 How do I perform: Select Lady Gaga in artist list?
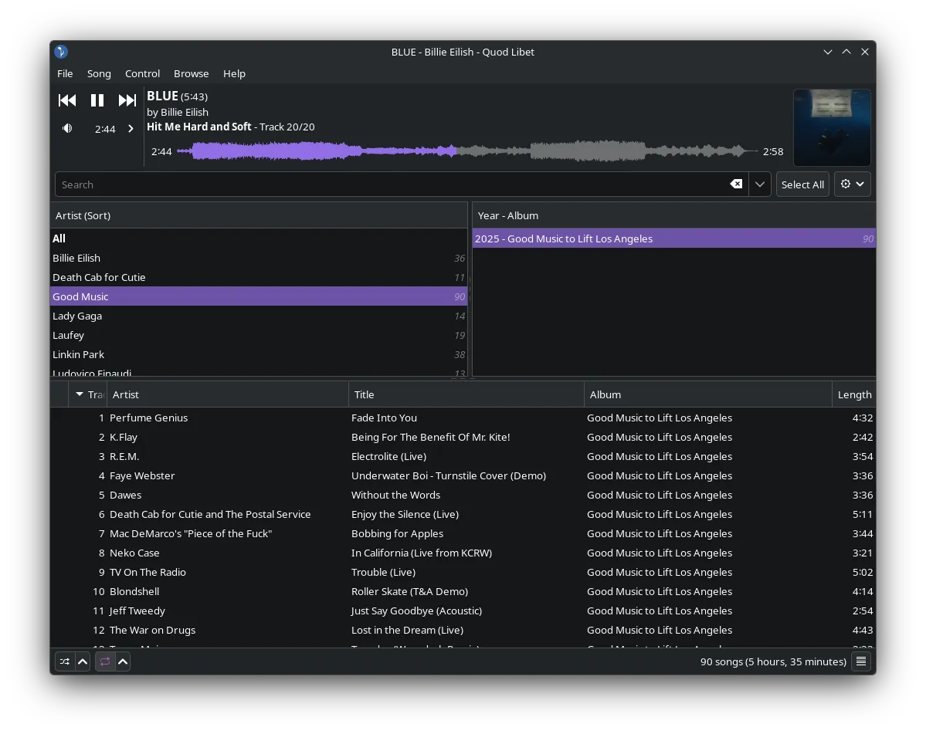click(x=259, y=316)
